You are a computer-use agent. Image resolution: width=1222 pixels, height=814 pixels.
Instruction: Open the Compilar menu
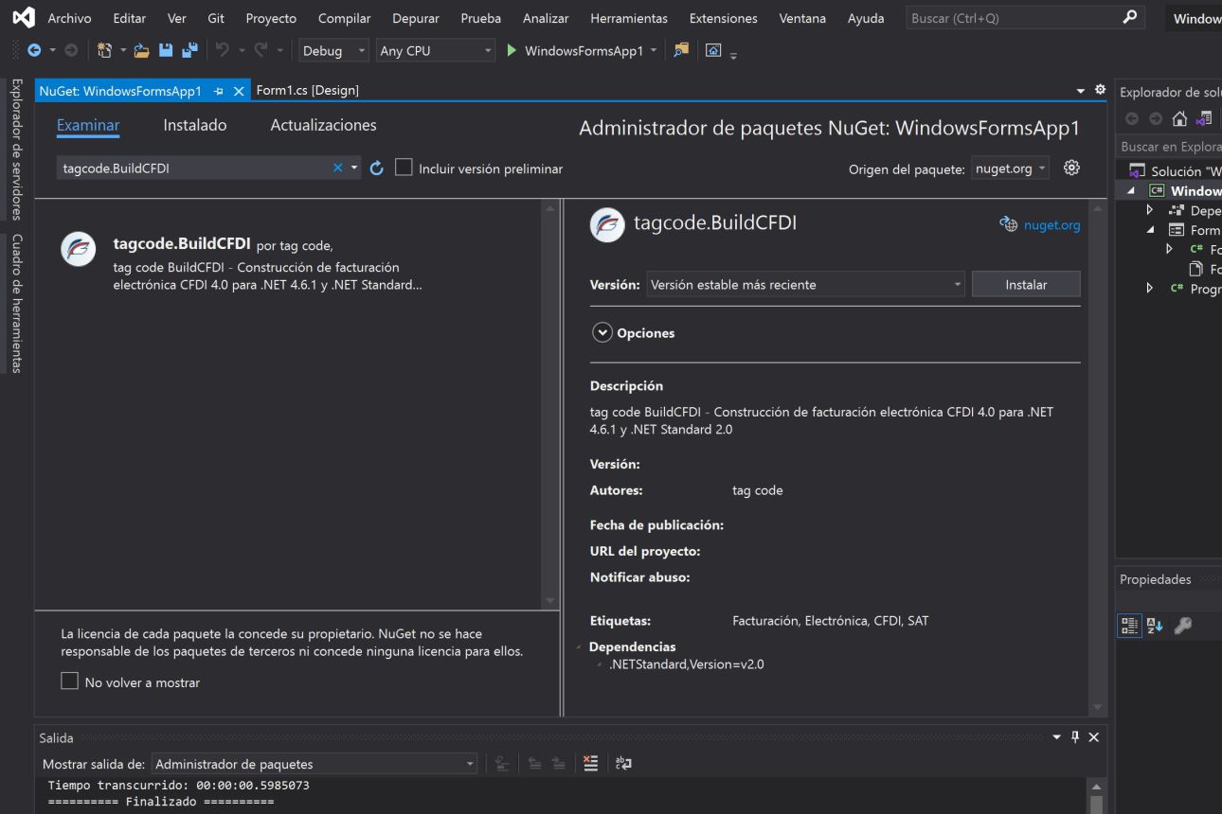click(345, 18)
